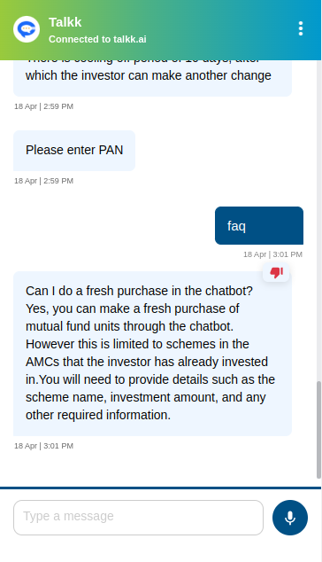Viewport: 322px width, 562px height.
Task: Click timestamp below "Please enter PAN"
Action: tap(43, 181)
